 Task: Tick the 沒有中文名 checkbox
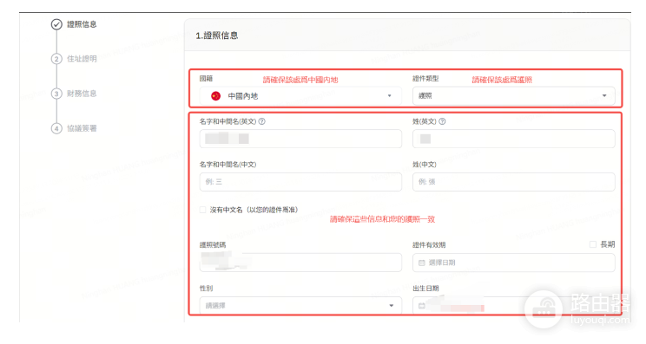pyautogui.click(x=202, y=210)
